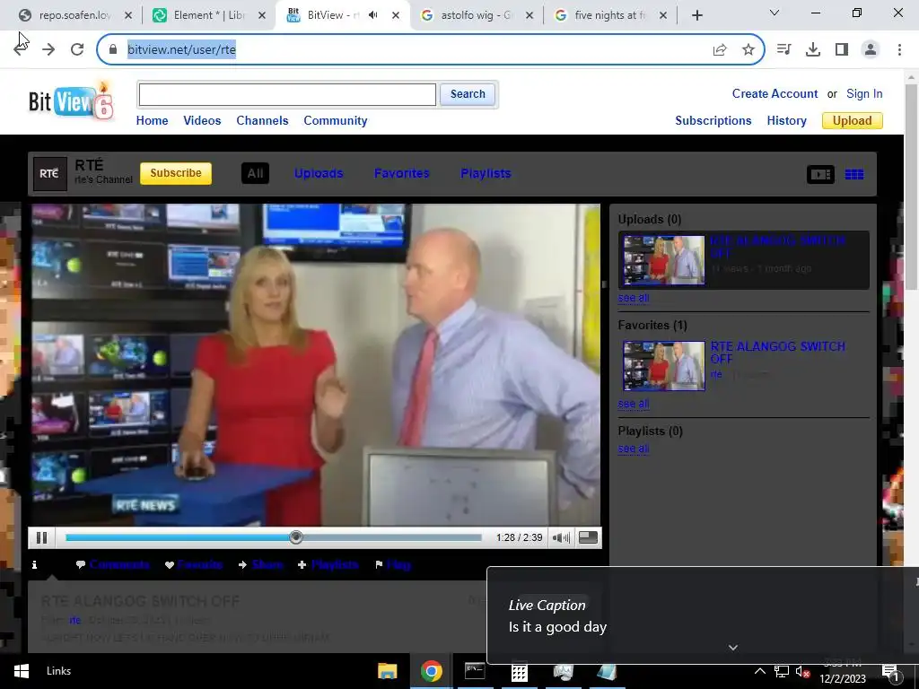Subscribe to the RTÉ channel
Screen dimensions: 919x689
176,173
